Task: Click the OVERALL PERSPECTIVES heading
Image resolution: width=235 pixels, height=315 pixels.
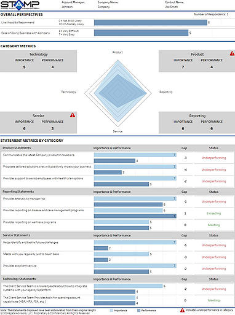Action: (x=22, y=15)
